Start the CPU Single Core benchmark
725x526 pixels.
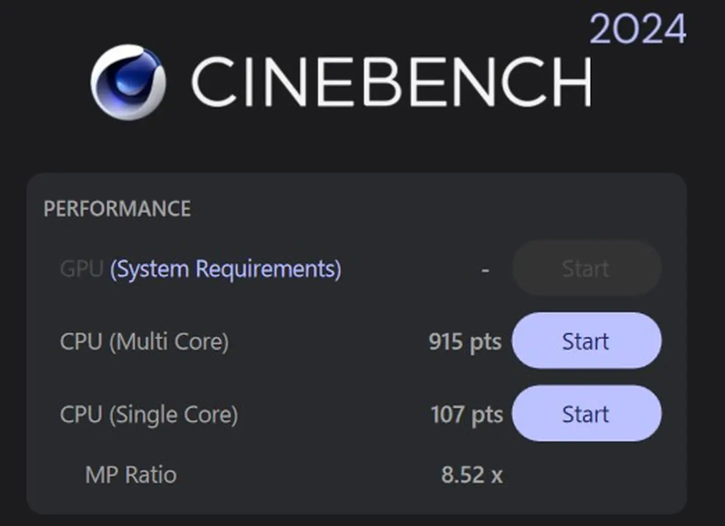point(586,414)
